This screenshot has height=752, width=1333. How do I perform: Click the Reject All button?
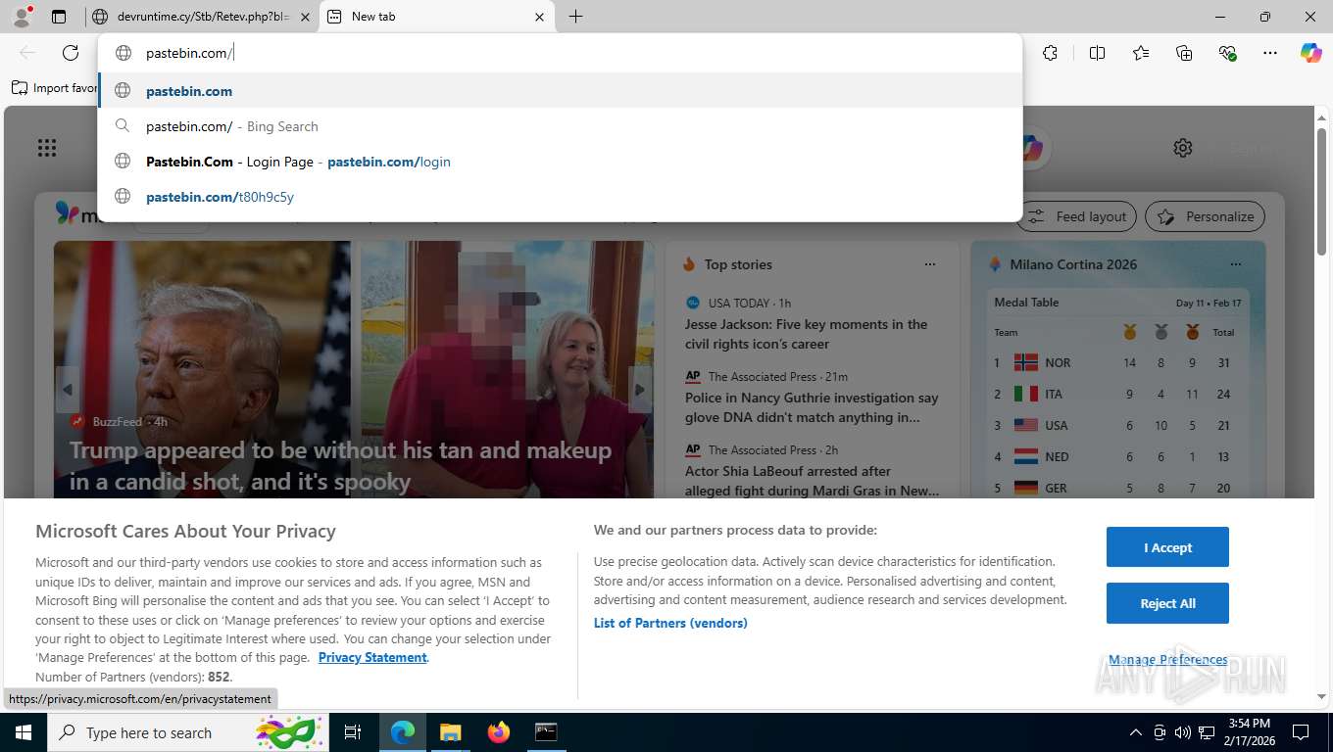[1167, 603]
